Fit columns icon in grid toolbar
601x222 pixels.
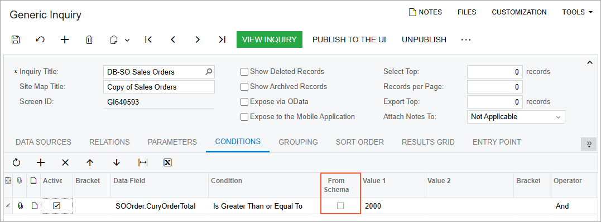(x=143, y=163)
